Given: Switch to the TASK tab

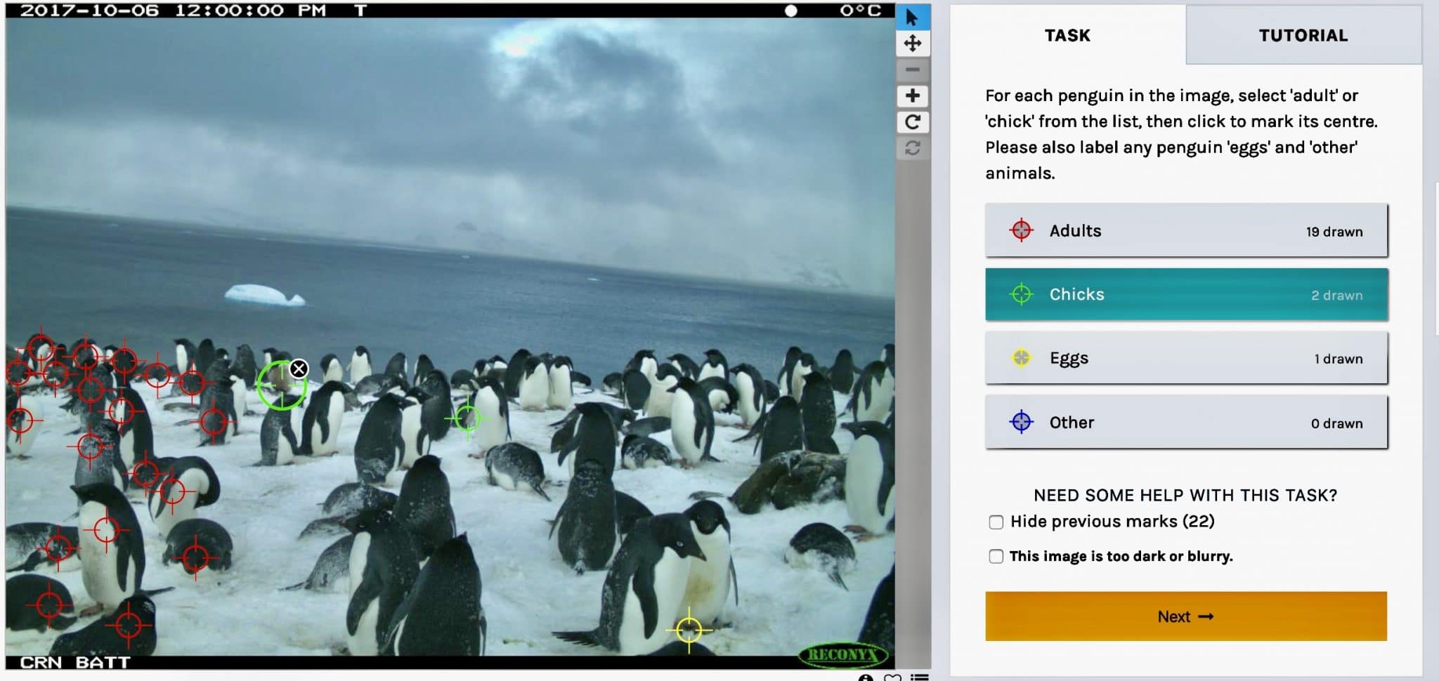Looking at the screenshot, I should click(x=1067, y=35).
